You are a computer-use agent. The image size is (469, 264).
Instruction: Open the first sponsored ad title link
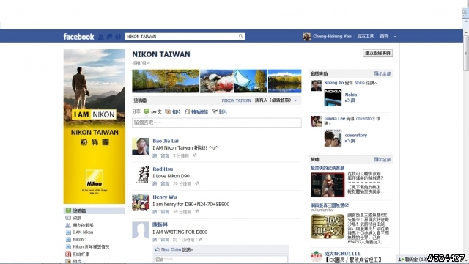(x=328, y=168)
